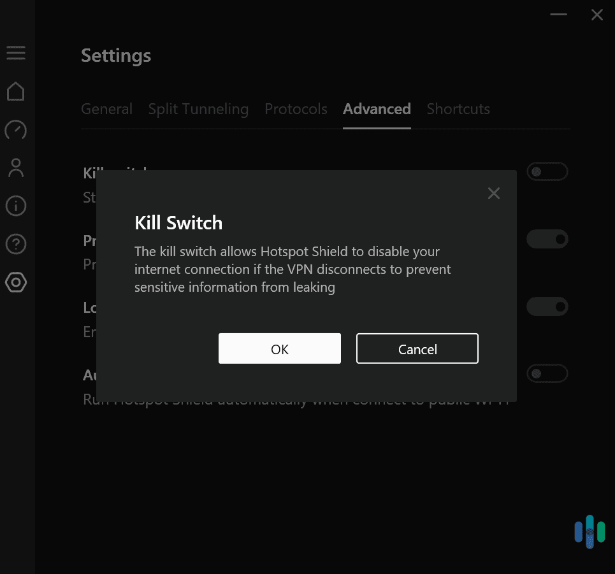The height and width of the screenshot is (574, 615).
Task: Enable the Kill switch toggle
Action: 547,171
